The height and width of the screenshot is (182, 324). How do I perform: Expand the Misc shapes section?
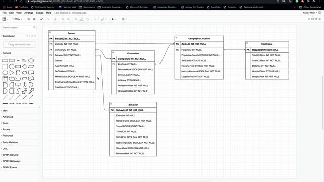5,111
